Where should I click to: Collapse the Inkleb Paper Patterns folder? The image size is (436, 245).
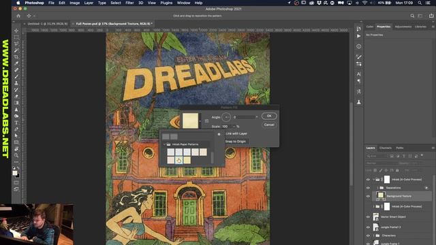[164, 144]
